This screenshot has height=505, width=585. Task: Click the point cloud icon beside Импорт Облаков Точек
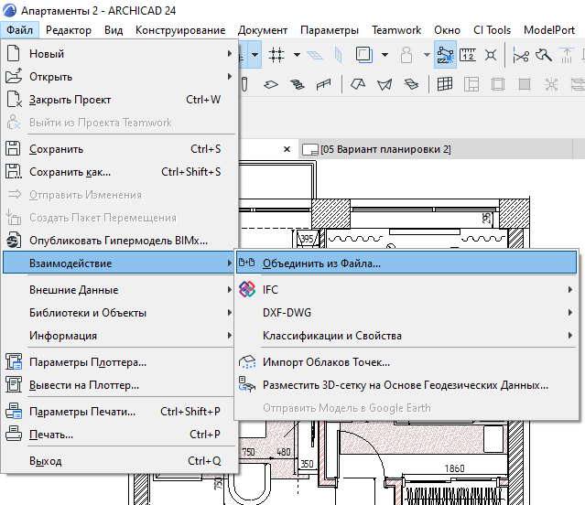(247, 362)
